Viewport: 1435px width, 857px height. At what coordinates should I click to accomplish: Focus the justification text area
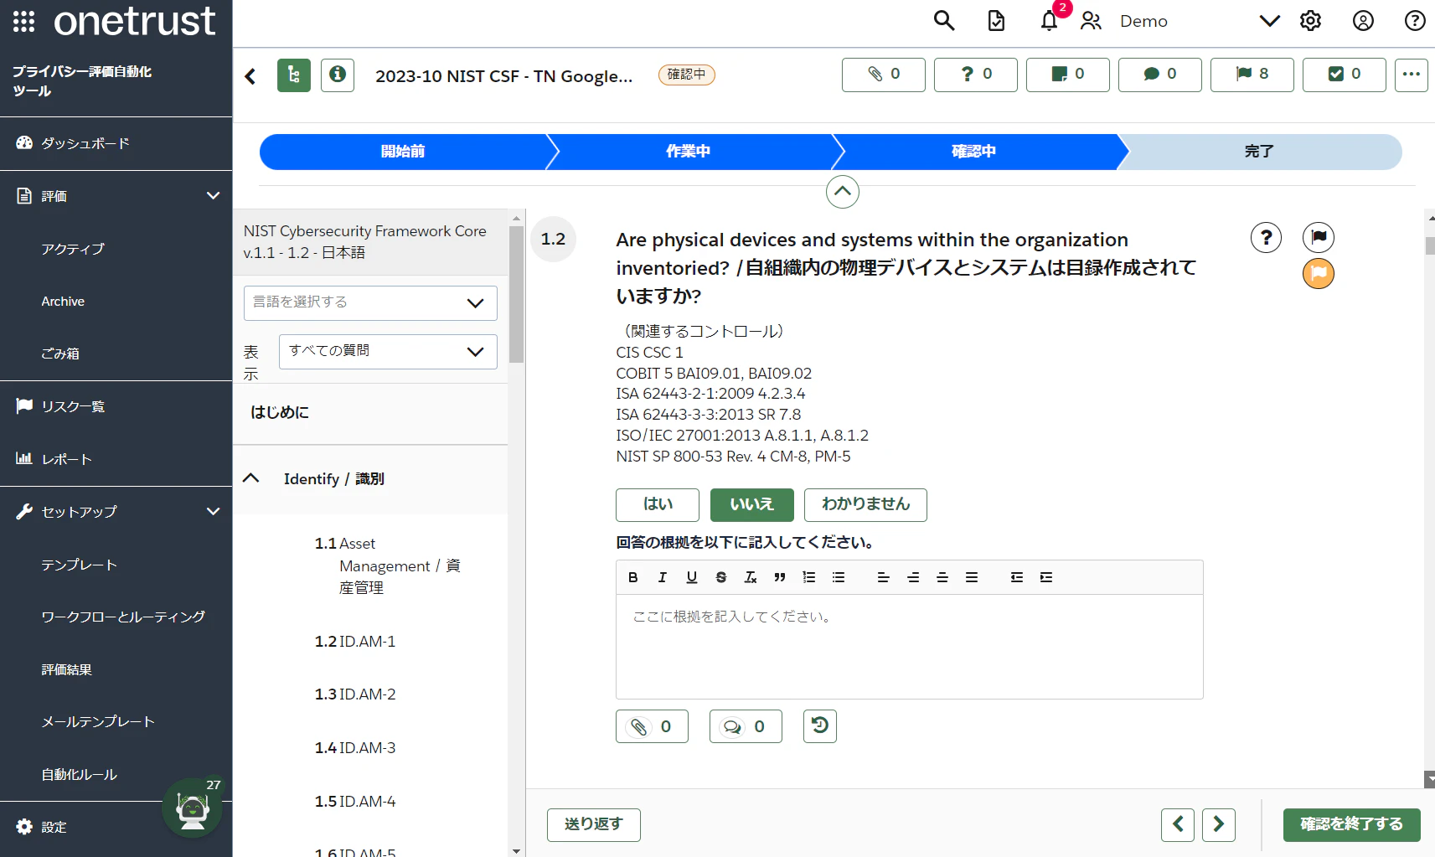point(910,647)
